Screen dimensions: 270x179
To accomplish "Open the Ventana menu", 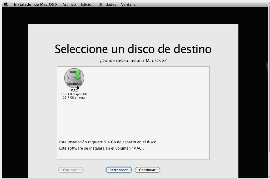I will (128, 4).
